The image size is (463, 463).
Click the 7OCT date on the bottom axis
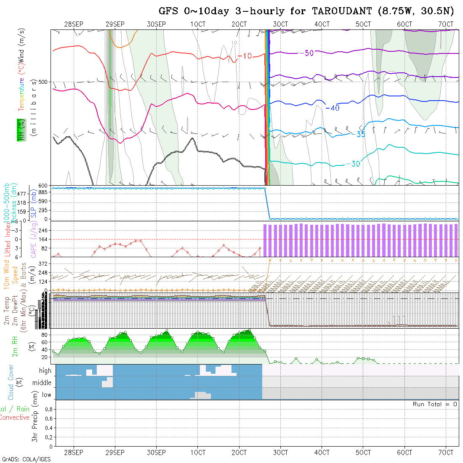click(x=446, y=452)
